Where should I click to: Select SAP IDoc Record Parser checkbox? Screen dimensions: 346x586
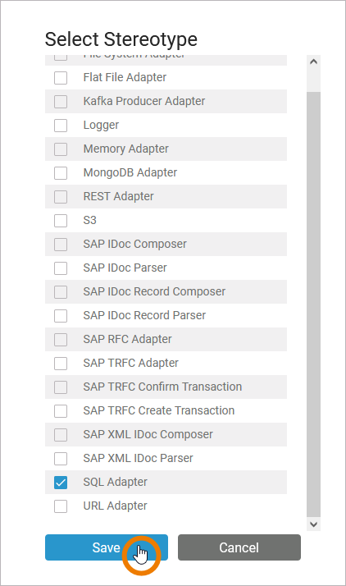coord(61,316)
